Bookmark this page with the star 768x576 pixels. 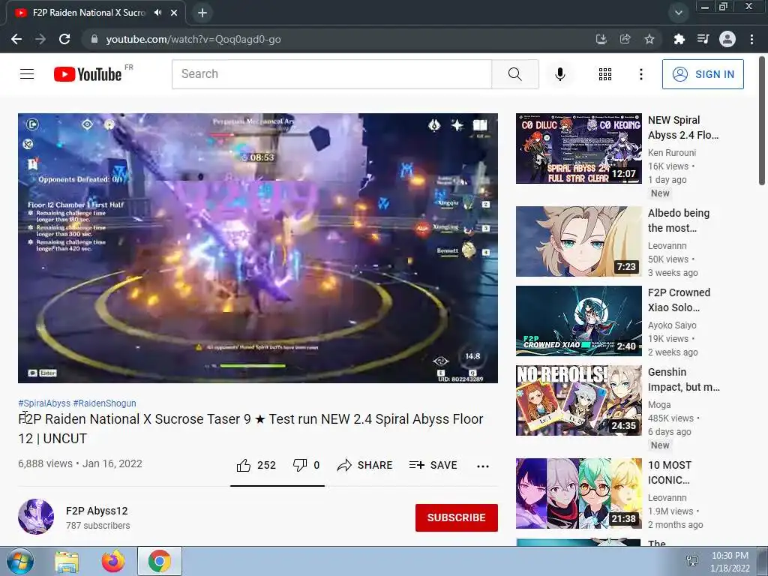(x=649, y=39)
